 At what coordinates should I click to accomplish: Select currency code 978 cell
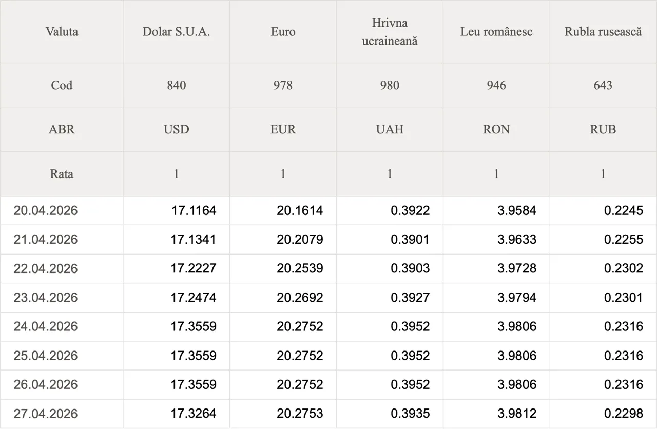pyautogui.click(x=283, y=85)
